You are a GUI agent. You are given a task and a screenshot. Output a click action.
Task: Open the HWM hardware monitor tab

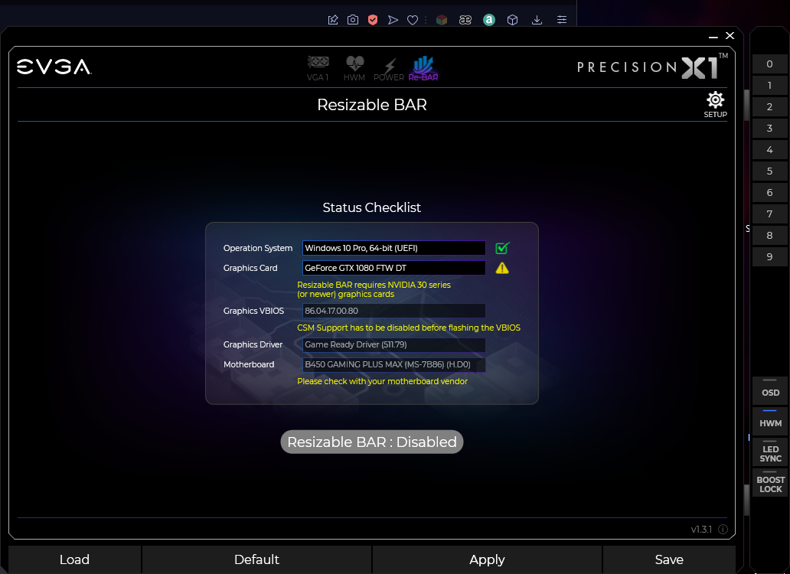click(354, 68)
